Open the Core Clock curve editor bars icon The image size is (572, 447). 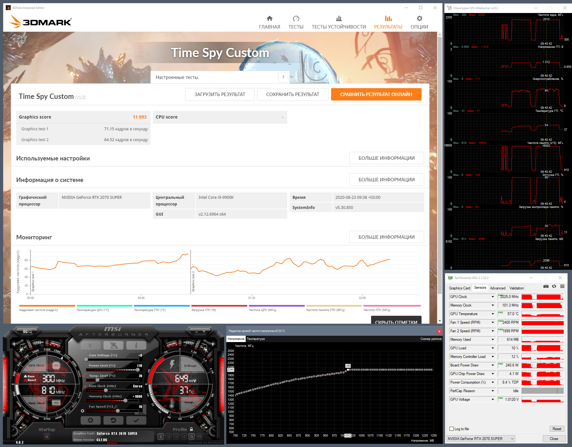(x=85, y=386)
